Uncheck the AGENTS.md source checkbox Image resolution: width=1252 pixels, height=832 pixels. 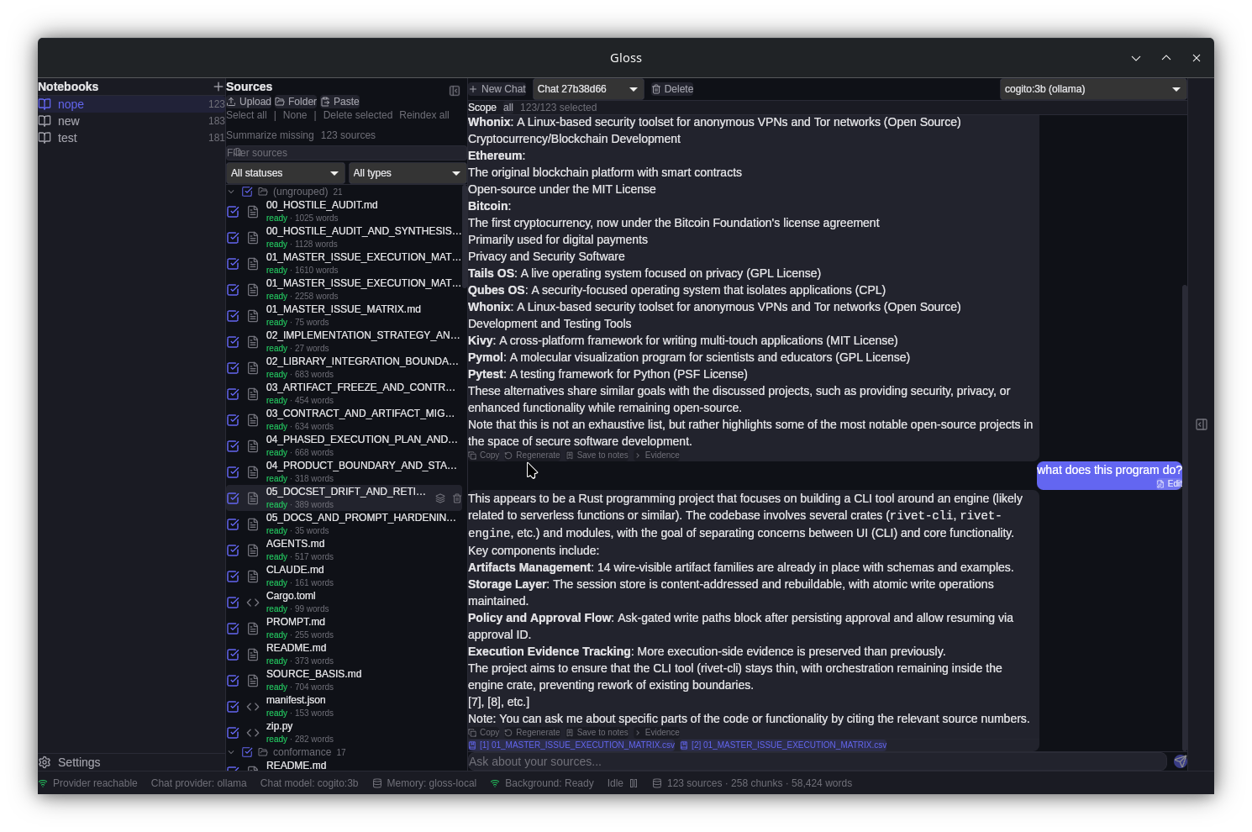[x=233, y=550]
